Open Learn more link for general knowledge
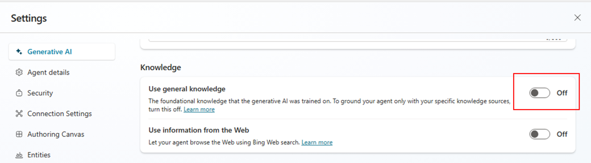591x163 pixels. coord(199,110)
